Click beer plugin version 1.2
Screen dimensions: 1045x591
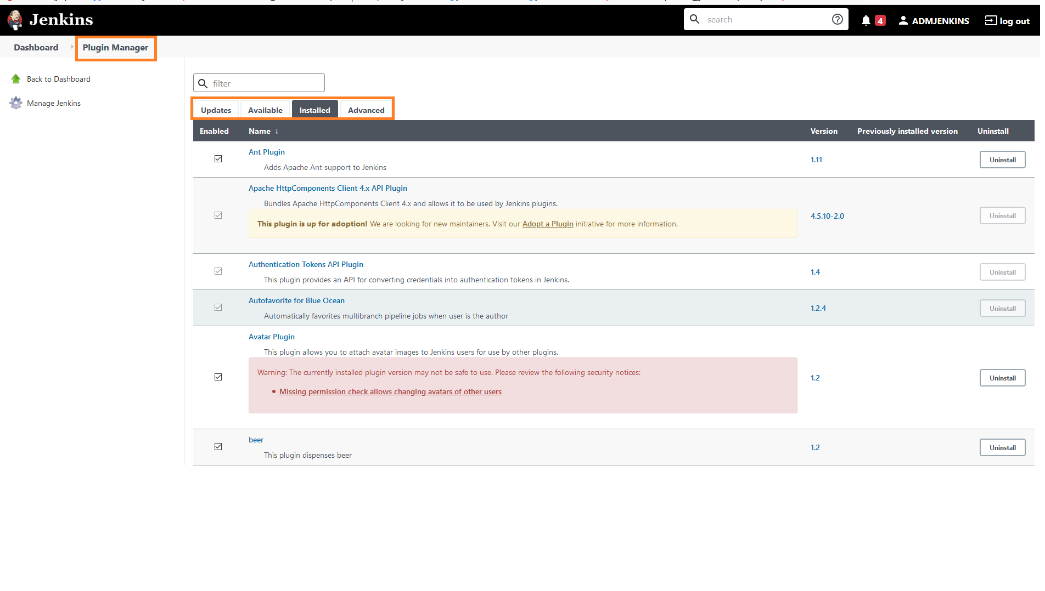[815, 447]
